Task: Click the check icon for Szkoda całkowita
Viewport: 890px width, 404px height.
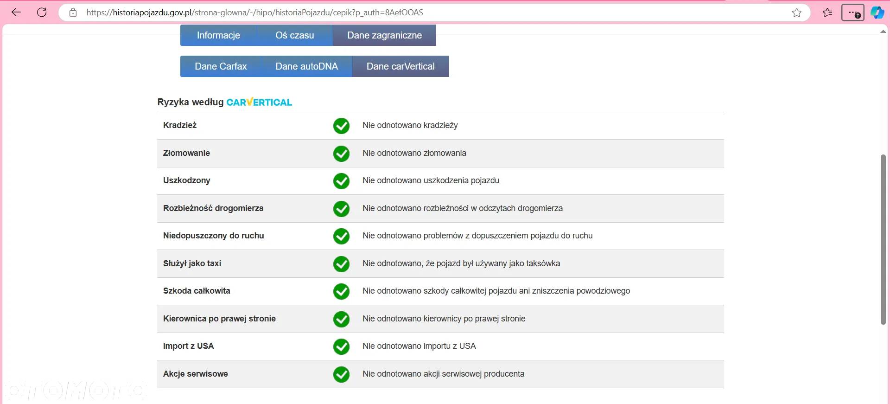Action: (x=341, y=291)
